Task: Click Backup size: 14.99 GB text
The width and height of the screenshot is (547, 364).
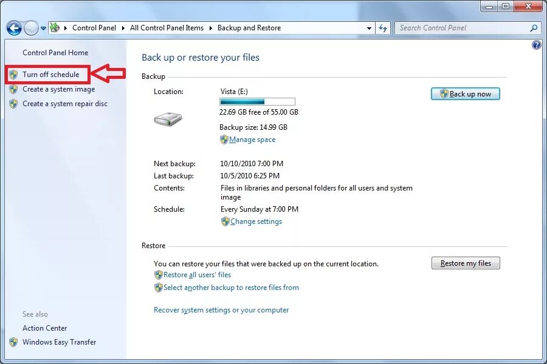Action: click(x=253, y=127)
